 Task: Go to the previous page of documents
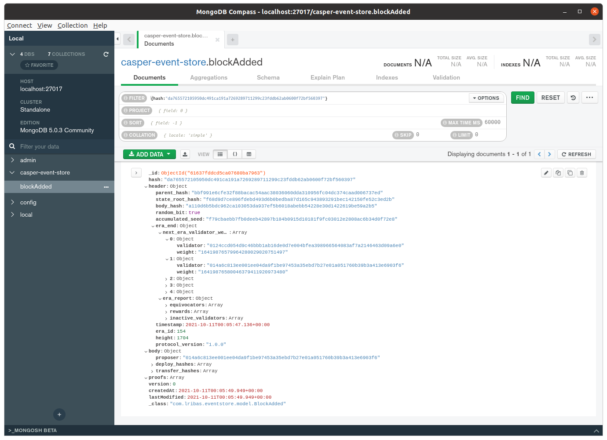click(x=539, y=154)
